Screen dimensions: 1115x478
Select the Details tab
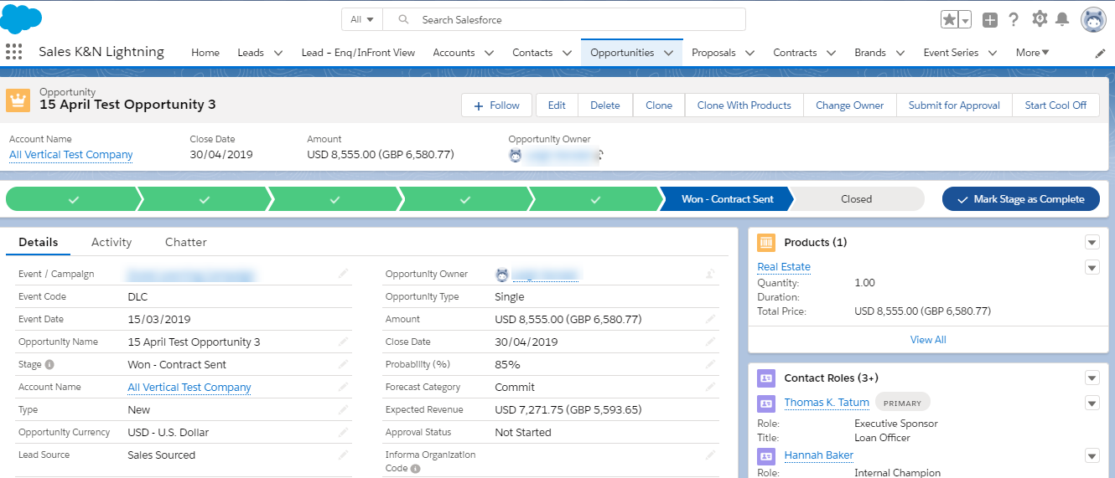(39, 242)
